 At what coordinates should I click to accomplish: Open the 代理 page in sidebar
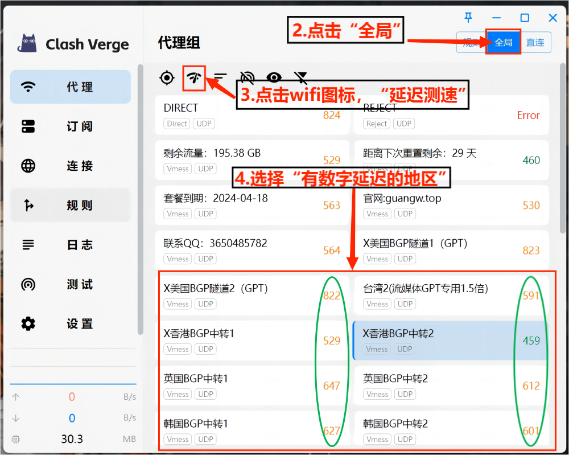click(71, 87)
